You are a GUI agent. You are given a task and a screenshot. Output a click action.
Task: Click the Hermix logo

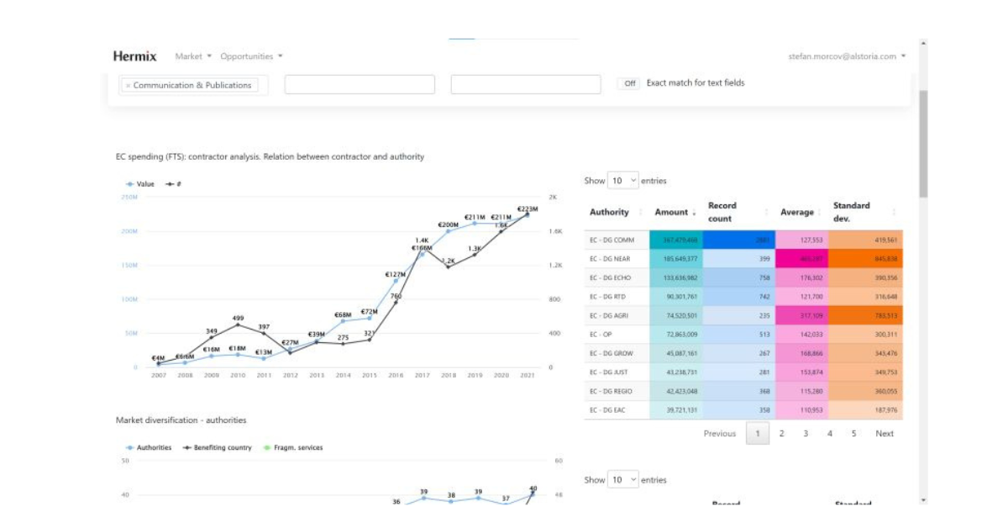[134, 56]
